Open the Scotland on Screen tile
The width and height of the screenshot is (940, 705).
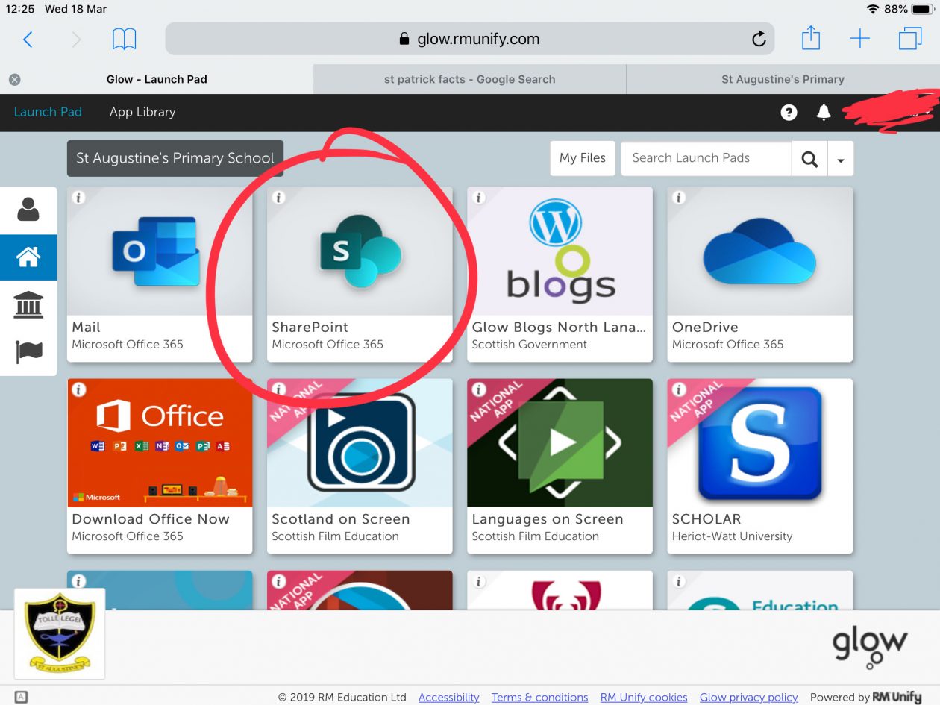point(360,466)
